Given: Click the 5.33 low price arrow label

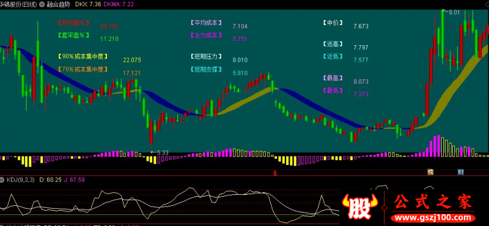Looking at the screenshot, I should (x=160, y=153).
